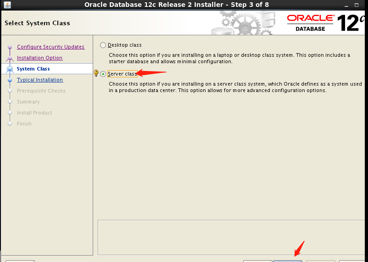Click the Oracle Database 12c logo
The width and height of the screenshot is (368, 262).
326,23
